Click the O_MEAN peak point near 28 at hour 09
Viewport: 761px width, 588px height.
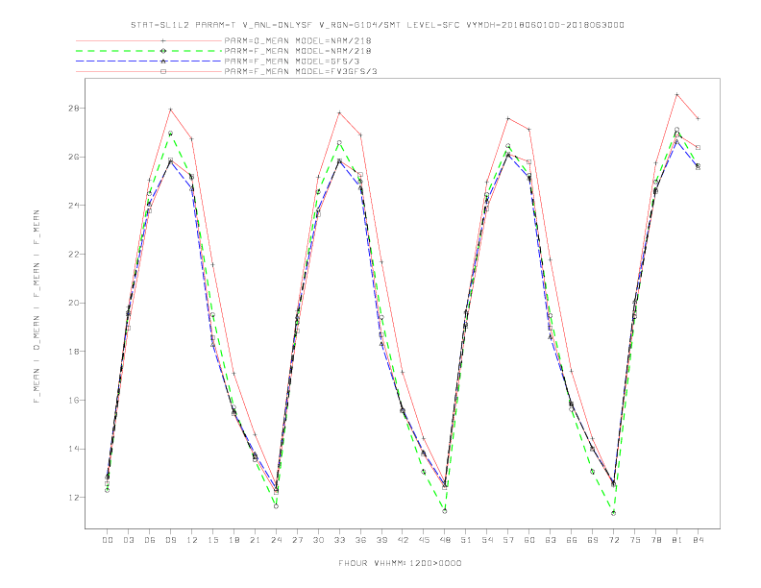170,110
